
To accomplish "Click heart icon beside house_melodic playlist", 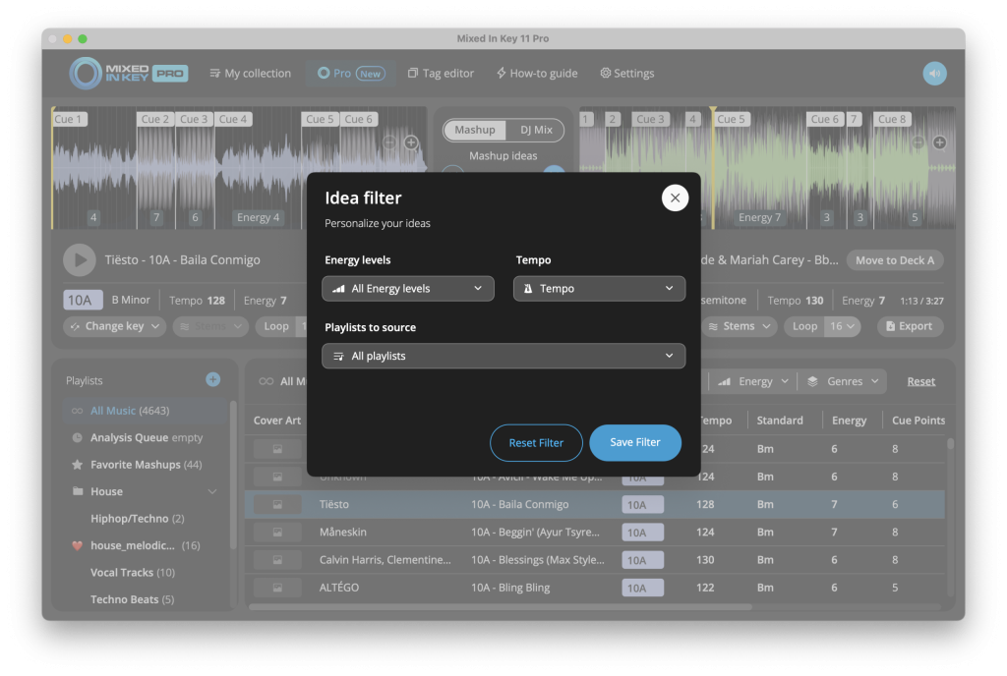I will tap(78, 545).
